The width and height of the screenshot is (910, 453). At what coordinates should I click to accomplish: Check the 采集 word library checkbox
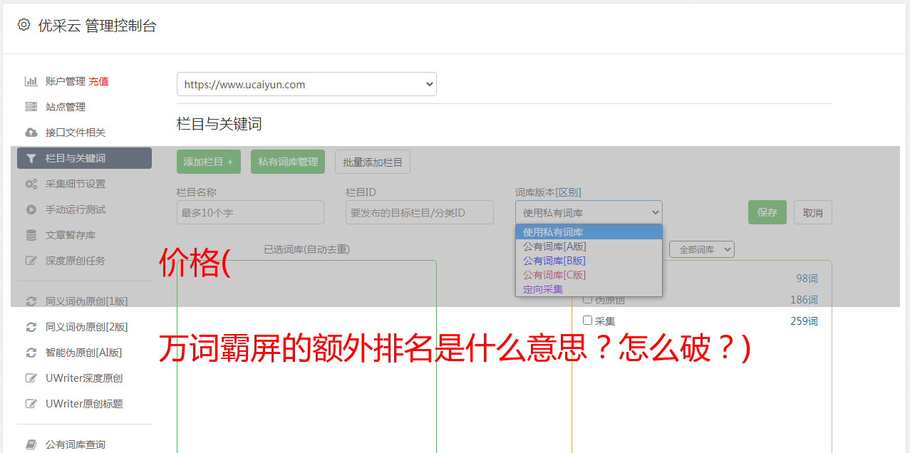coord(588,321)
